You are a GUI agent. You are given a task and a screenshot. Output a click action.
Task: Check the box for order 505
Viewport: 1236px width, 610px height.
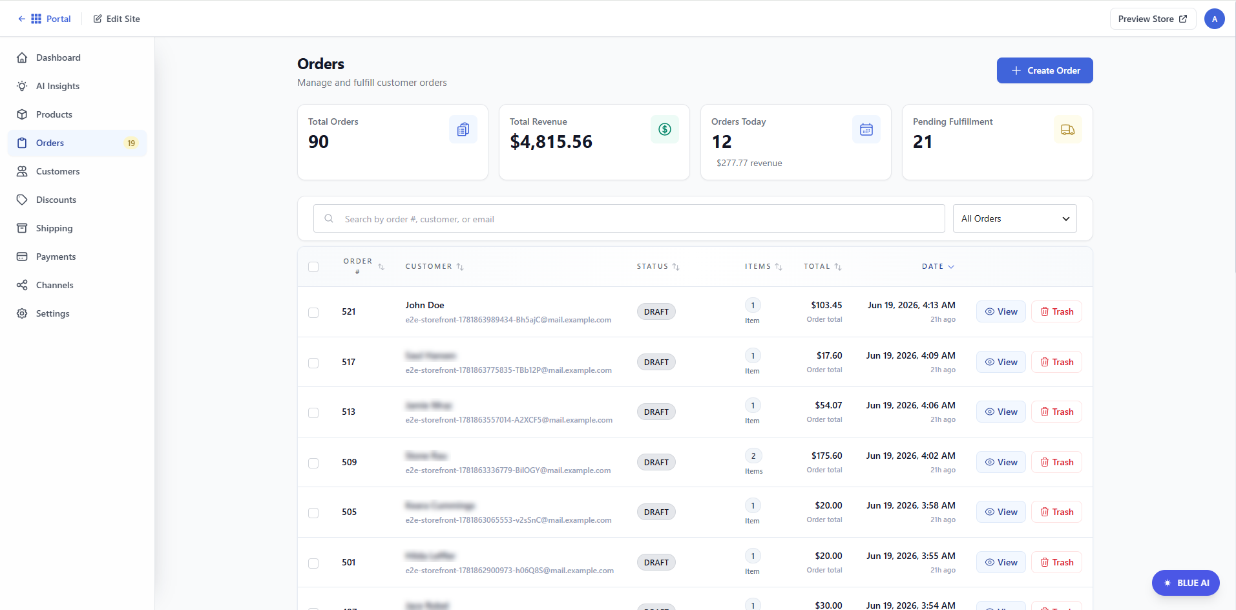click(x=313, y=513)
